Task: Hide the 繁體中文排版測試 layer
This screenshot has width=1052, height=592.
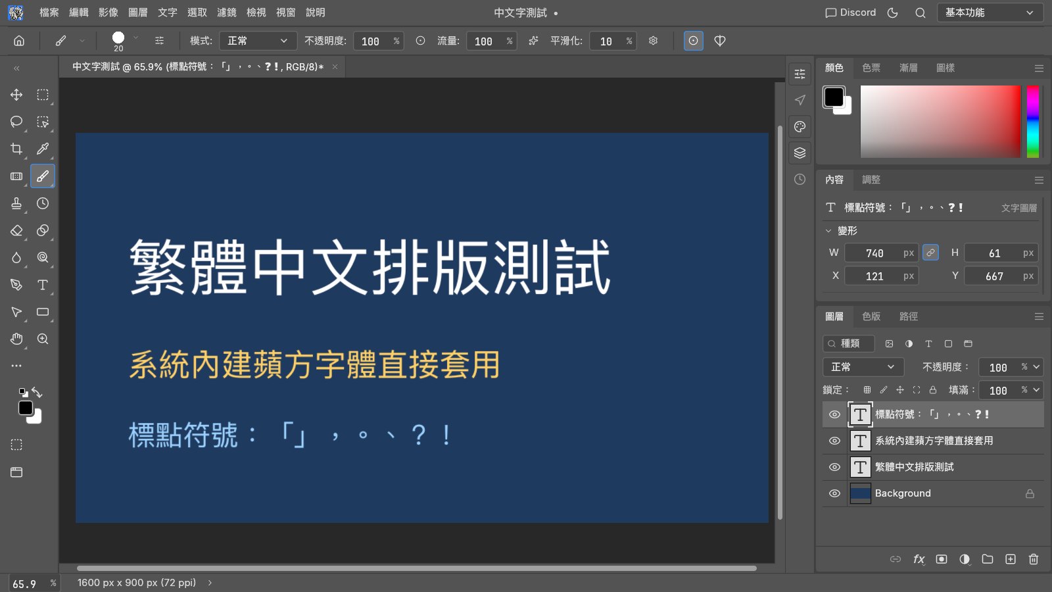Action: click(834, 467)
